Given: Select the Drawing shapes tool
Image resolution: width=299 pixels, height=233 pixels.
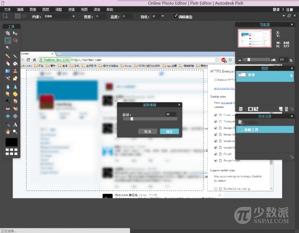Looking at the screenshot, I should click(15, 78).
